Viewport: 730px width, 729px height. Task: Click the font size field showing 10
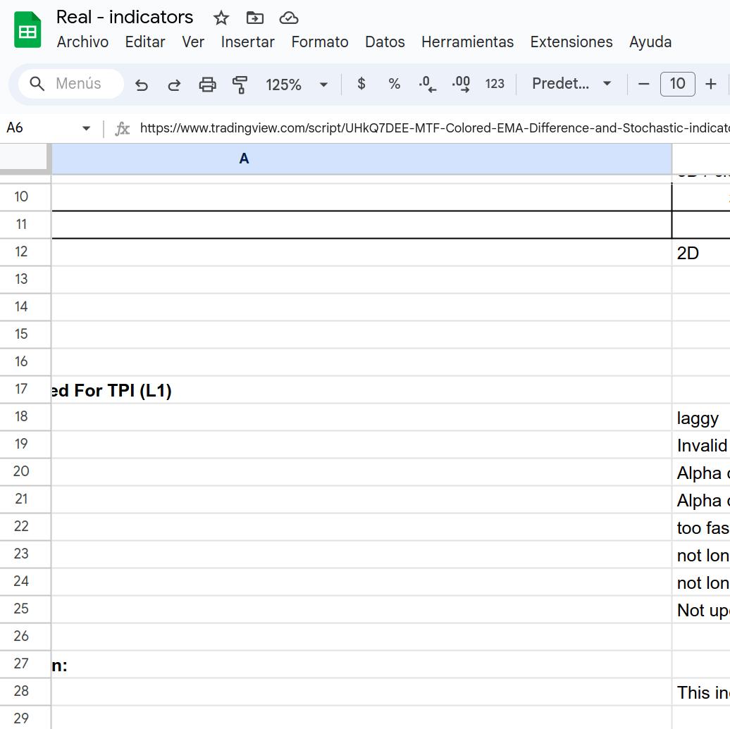click(x=677, y=84)
